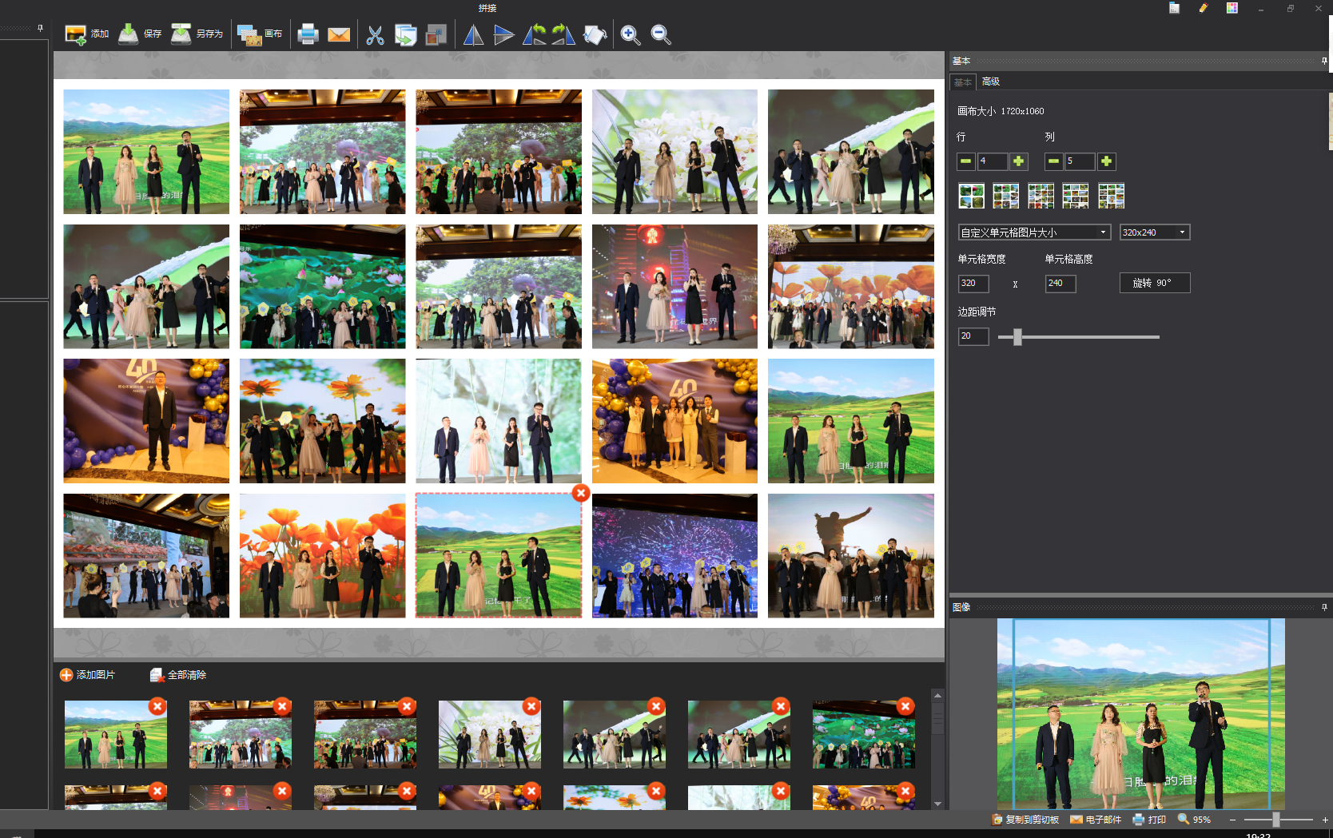Select the single man with balloons photo
This screenshot has width=1333, height=838.
click(146, 421)
